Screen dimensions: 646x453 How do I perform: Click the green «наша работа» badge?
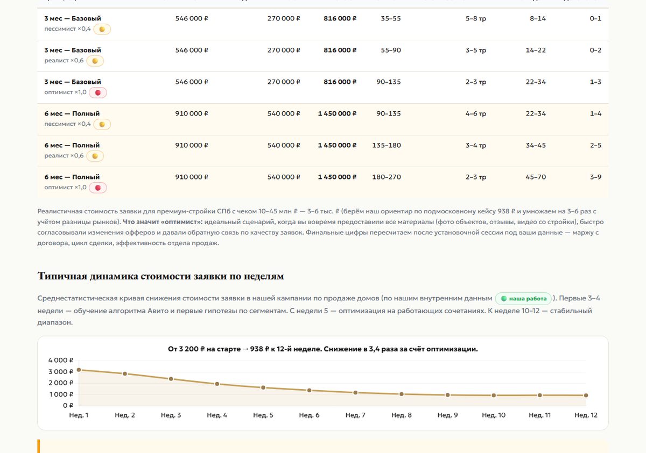pyautogui.click(x=524, y=298)
